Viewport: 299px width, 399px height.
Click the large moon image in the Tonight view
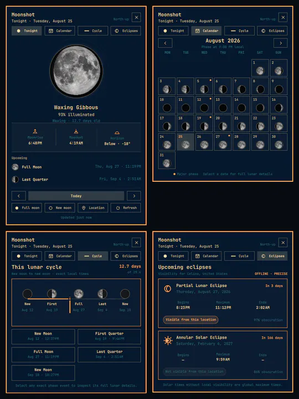pos(76,71)
